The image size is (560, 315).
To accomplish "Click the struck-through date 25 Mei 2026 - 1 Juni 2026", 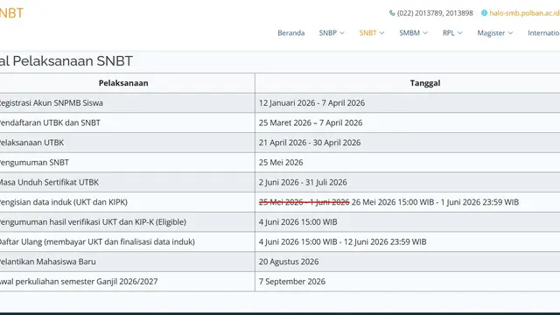I will coord(304,202).
